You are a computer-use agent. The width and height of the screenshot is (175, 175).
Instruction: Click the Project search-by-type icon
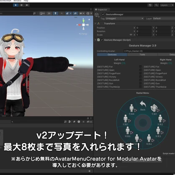69,122
